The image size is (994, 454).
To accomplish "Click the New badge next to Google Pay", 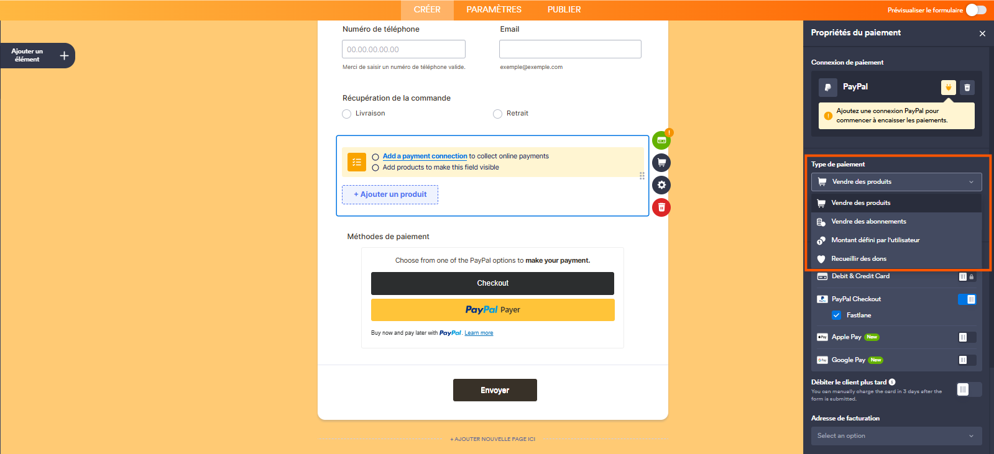I will (876, 360).
